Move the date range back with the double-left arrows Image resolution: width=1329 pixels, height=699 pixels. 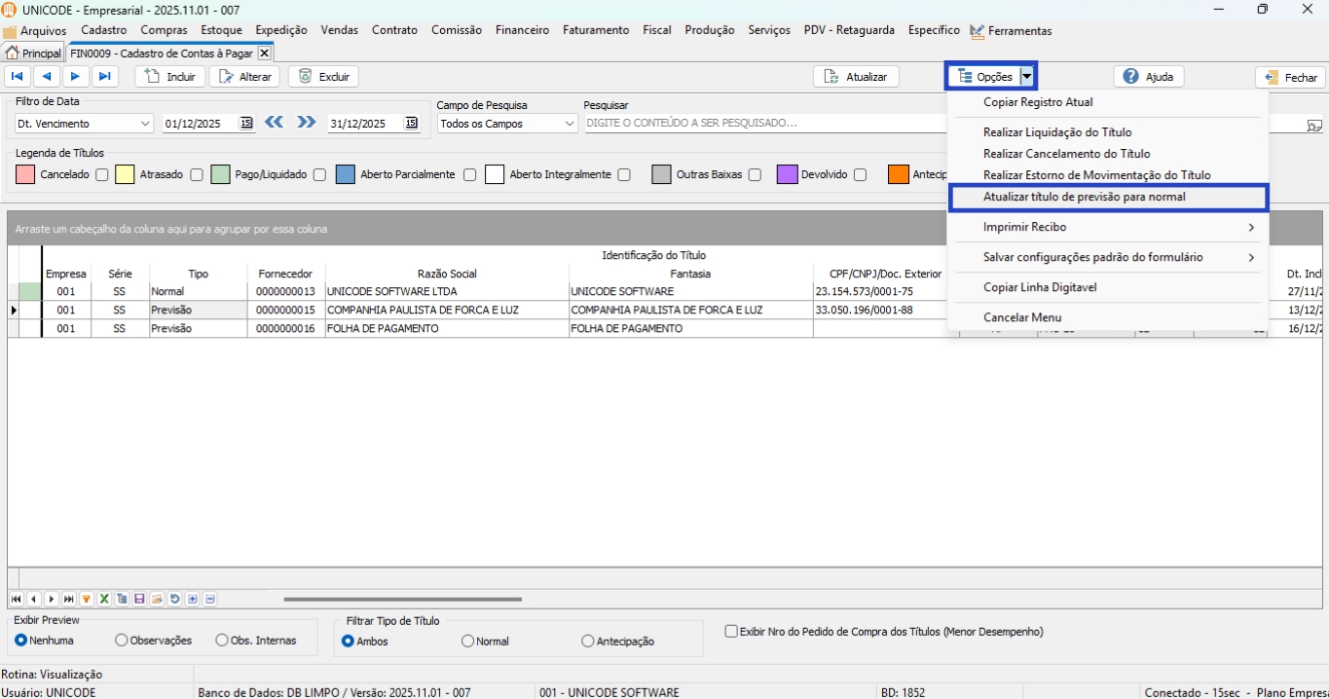pyautogui.click(x=275, y=123)
